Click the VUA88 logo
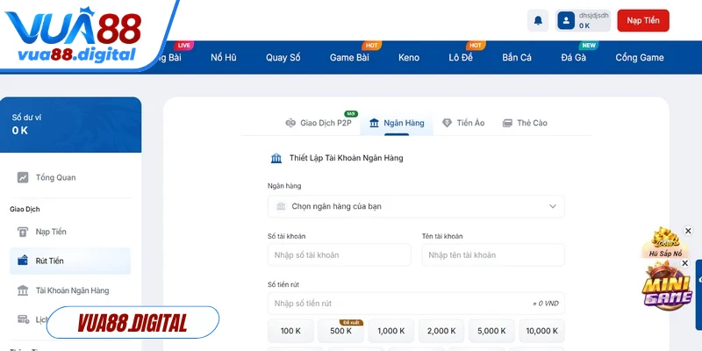This screenshot has width=702, height=351. (x=74, y=35)
